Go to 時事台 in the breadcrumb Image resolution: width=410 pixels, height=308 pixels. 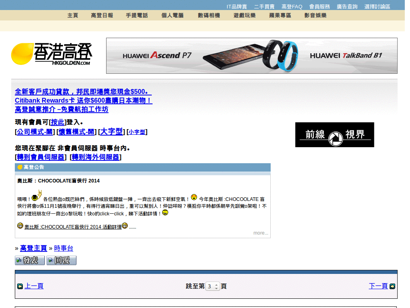(x=64, y=248)
